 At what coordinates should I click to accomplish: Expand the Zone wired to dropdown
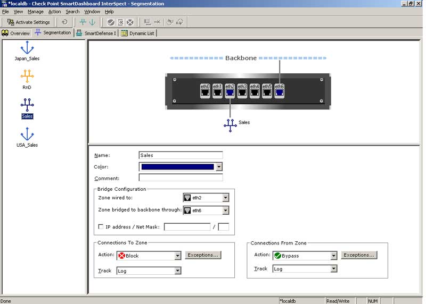pyautogui.click(x=225, y=198)
